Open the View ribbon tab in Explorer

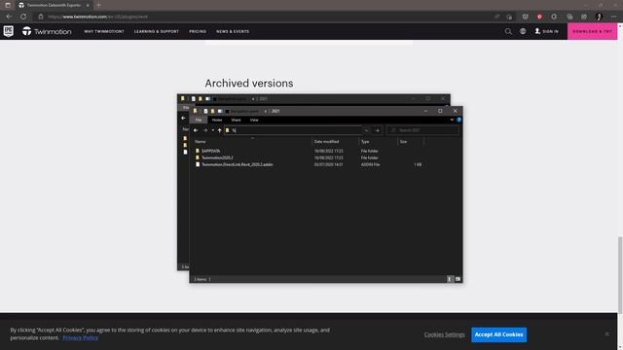[254, 120]
